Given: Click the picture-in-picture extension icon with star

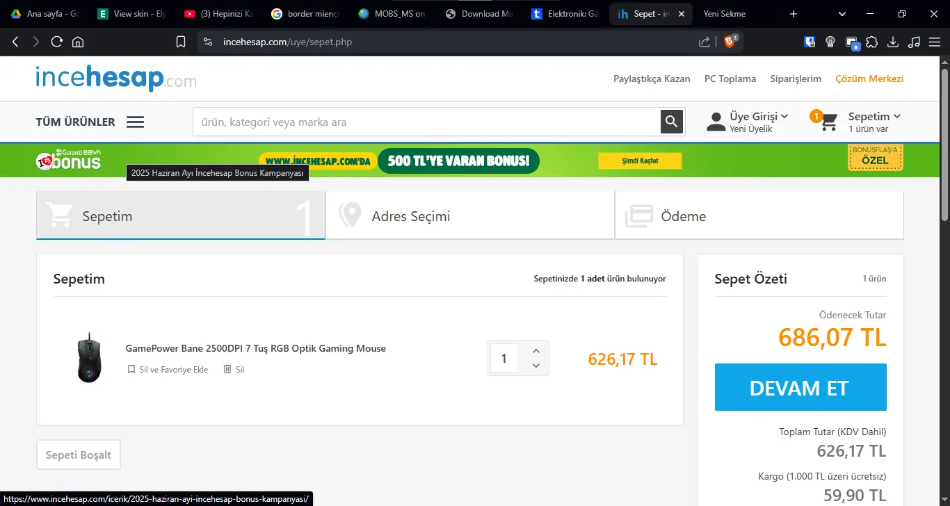Looking at the screenshot, I should [852, 43].
